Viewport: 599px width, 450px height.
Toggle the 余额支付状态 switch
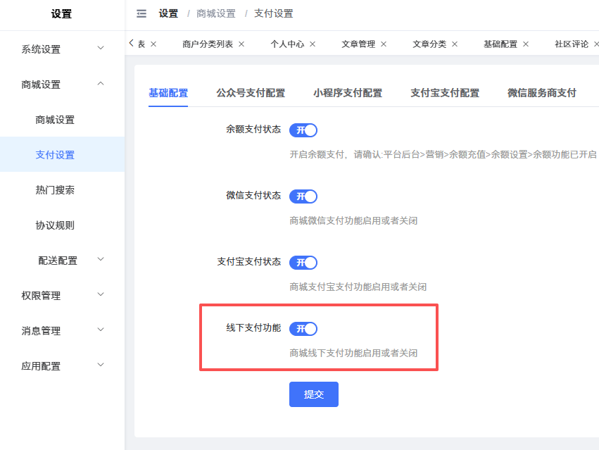coord(303,130)
